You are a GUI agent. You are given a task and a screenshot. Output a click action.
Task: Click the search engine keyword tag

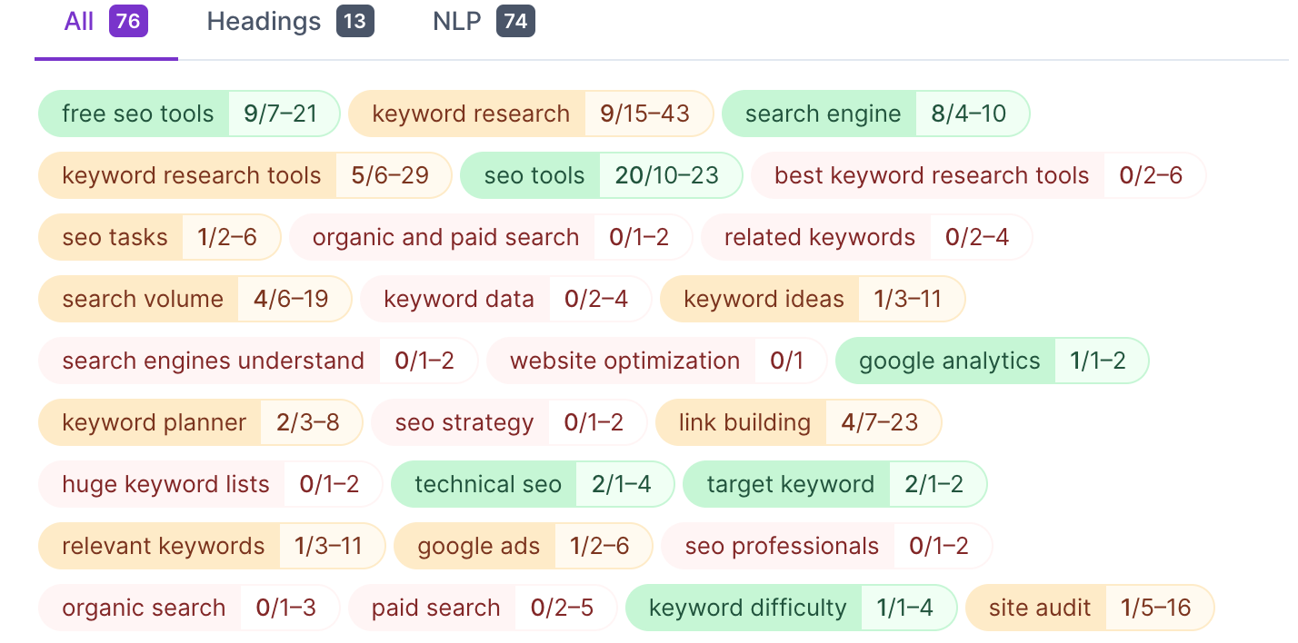[876, 114]
